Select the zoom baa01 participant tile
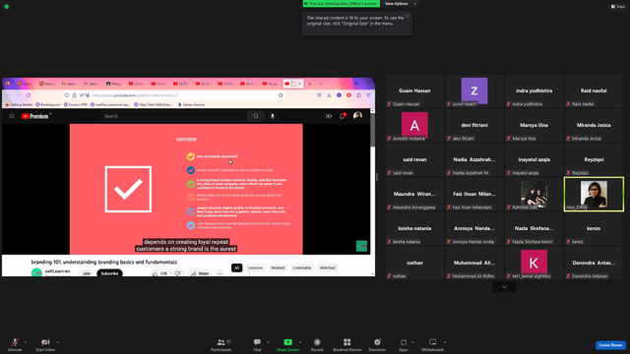This screenshot has width=630, height=354. 474,91
